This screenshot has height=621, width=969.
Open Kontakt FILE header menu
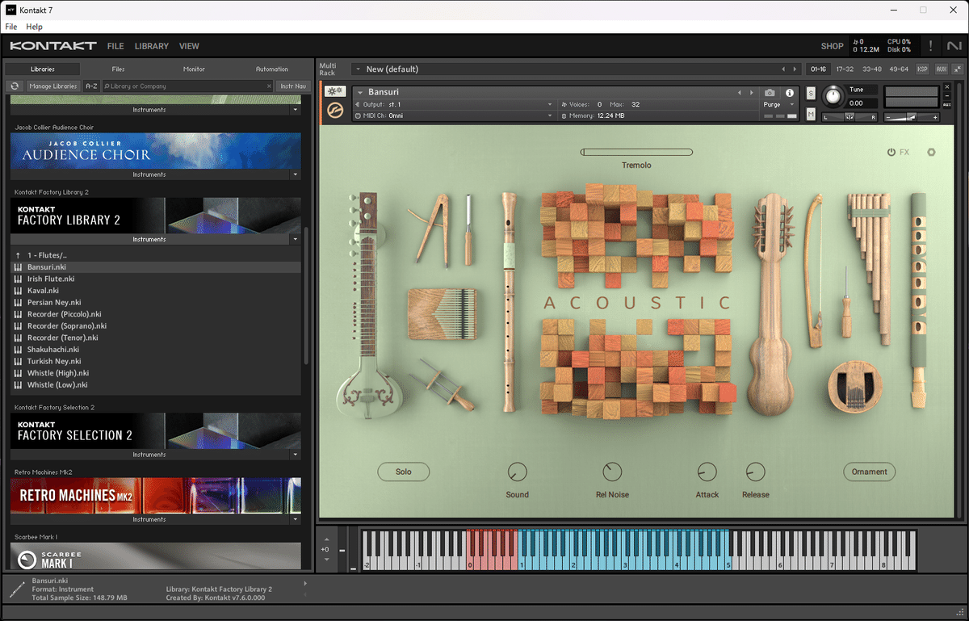pyautogui.click(x=115, y=46)
